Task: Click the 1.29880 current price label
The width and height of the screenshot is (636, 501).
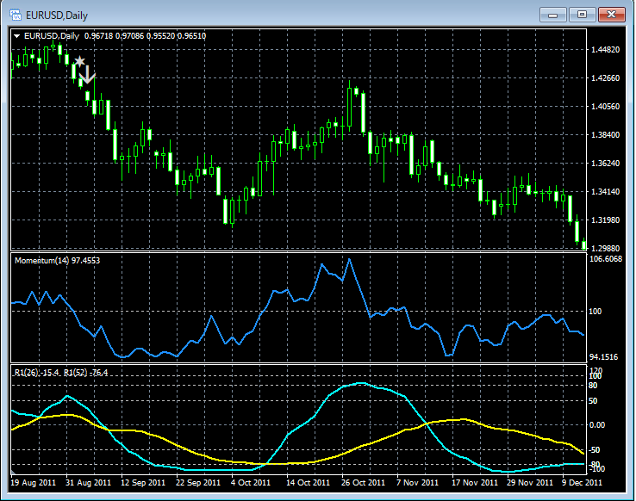Action: pos(607,247)
